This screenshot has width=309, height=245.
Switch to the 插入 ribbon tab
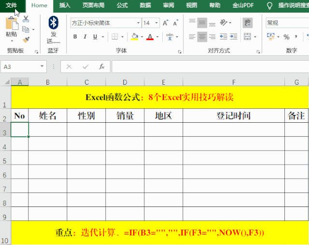click(x=65, y=5)
